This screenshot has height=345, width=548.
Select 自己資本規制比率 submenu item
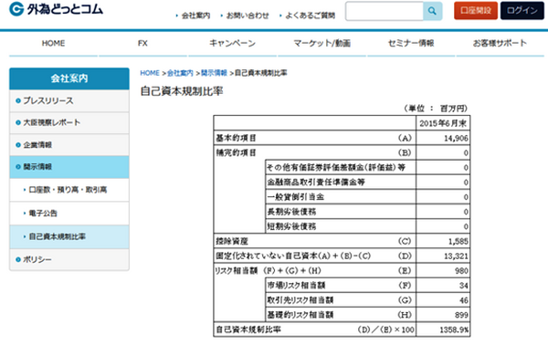(x=69, y=236)
